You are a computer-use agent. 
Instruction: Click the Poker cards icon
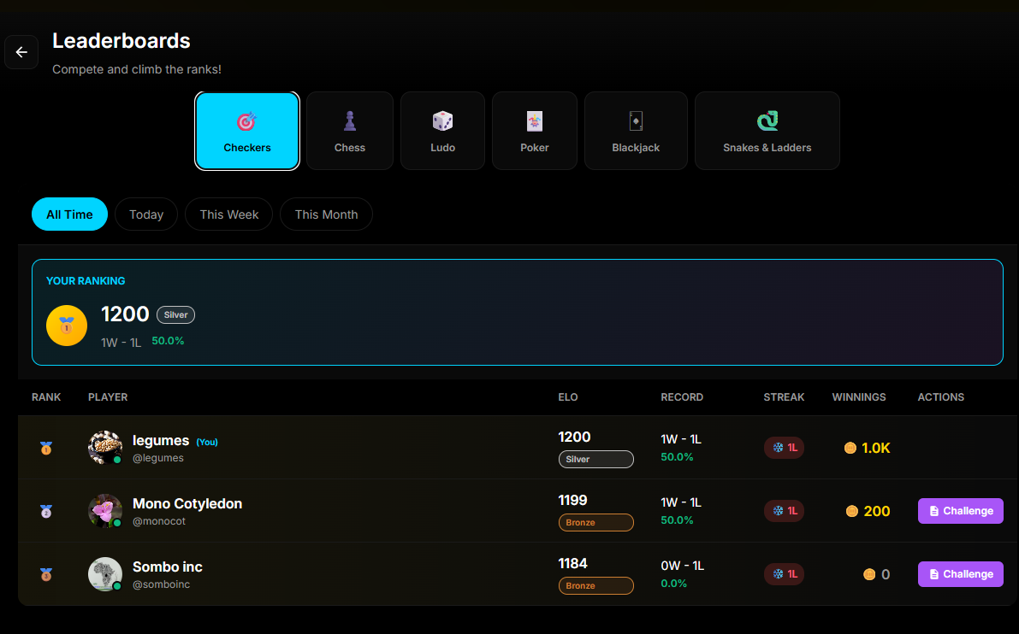[x=534, y=120]
